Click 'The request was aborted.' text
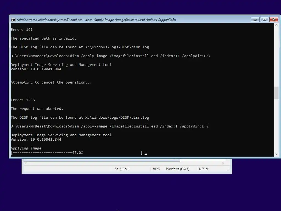This screenshot has width=281, height=211. coord(37,109)
